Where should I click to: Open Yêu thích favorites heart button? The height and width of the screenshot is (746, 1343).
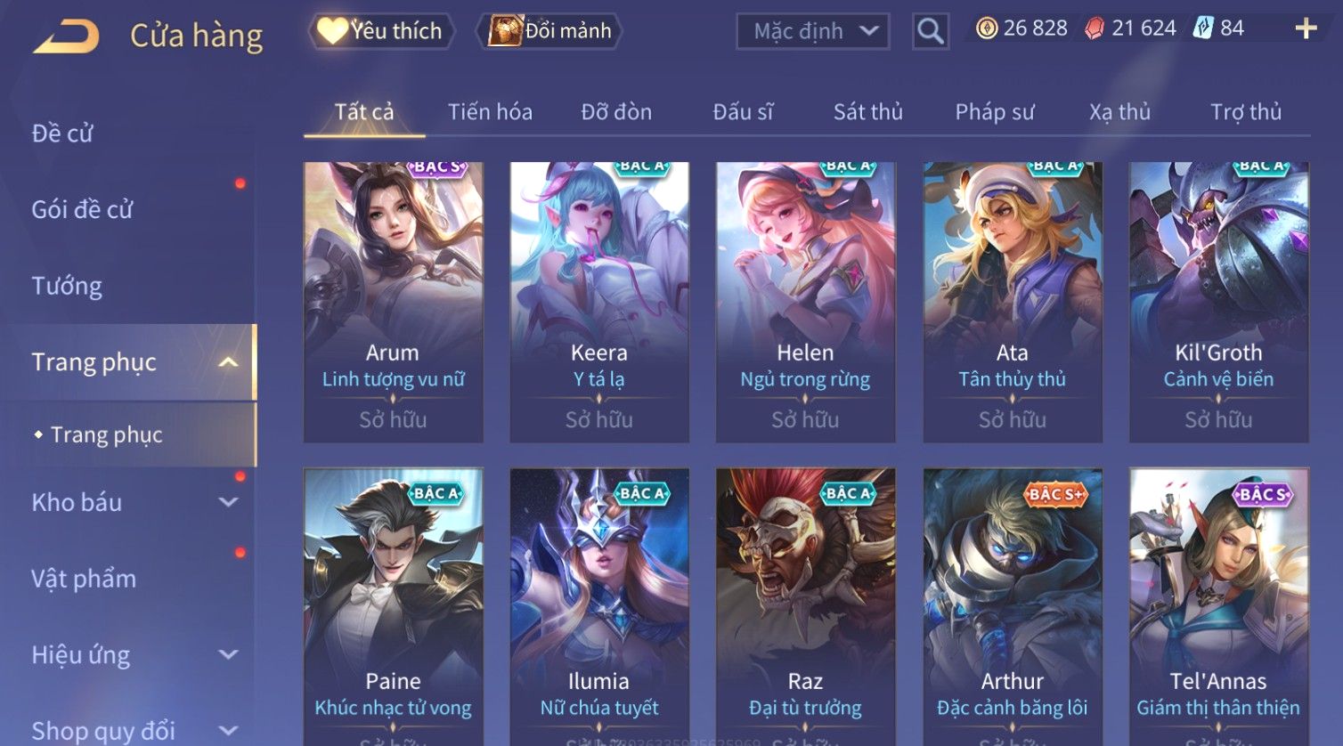pyautogui.click(x=381, y=31)
